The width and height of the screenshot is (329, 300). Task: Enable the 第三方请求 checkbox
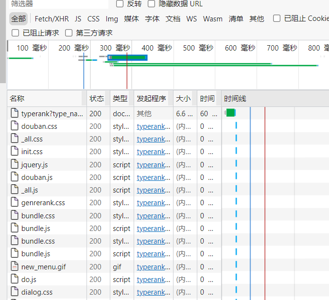[x=69, y=33]
